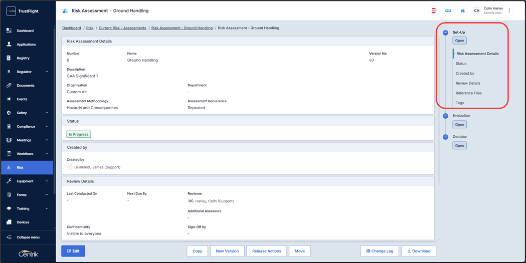
Task: Open the three-dot user menu
Action: [x=509, y=11]
